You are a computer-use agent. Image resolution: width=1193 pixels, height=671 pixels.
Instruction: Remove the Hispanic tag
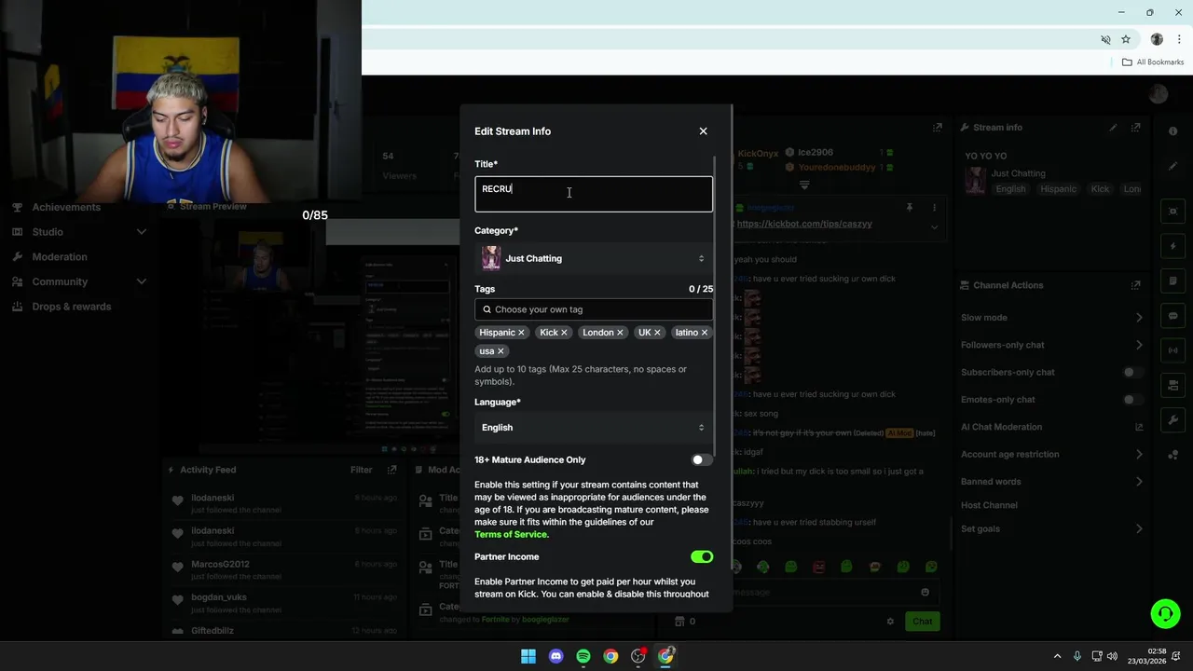coord(521,333)
